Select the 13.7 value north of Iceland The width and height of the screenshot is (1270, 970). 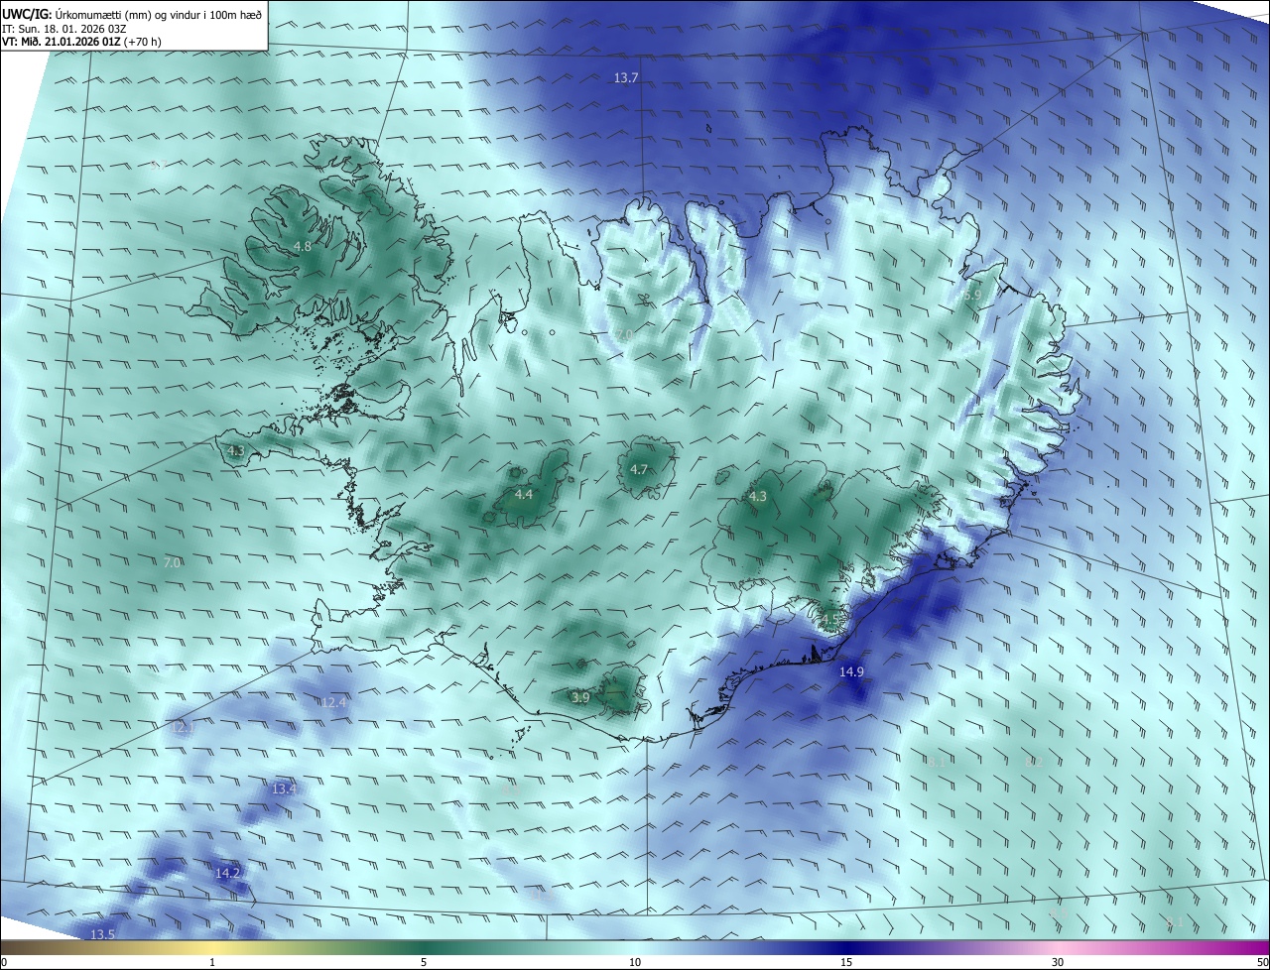pyautogui.click(x=626, y=77)
